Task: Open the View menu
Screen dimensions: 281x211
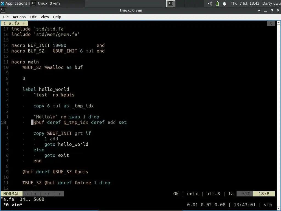Action: [45, 17]
